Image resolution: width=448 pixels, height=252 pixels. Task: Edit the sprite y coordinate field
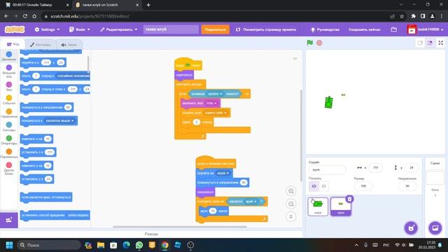[412, 168]
